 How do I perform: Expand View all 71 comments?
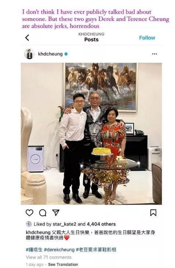(x=49, y=257)
